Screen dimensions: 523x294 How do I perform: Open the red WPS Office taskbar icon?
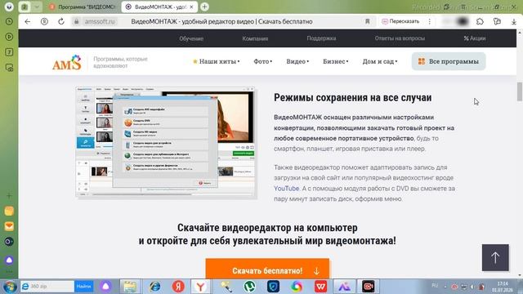coord(320,287)
